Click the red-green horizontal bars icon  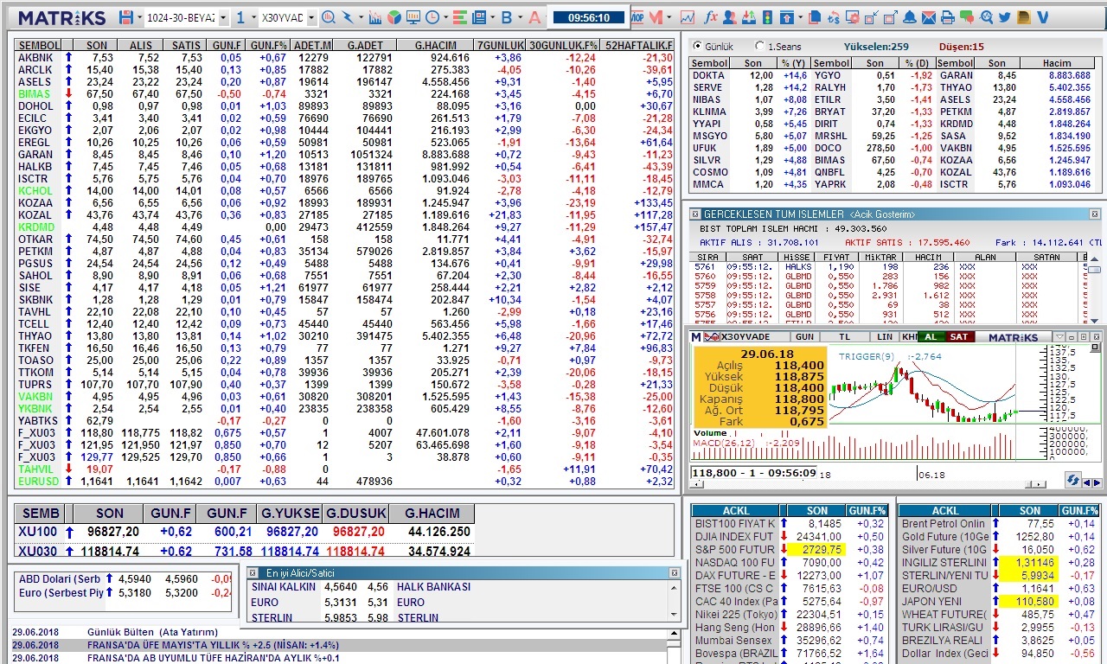(x=459, y=17)
